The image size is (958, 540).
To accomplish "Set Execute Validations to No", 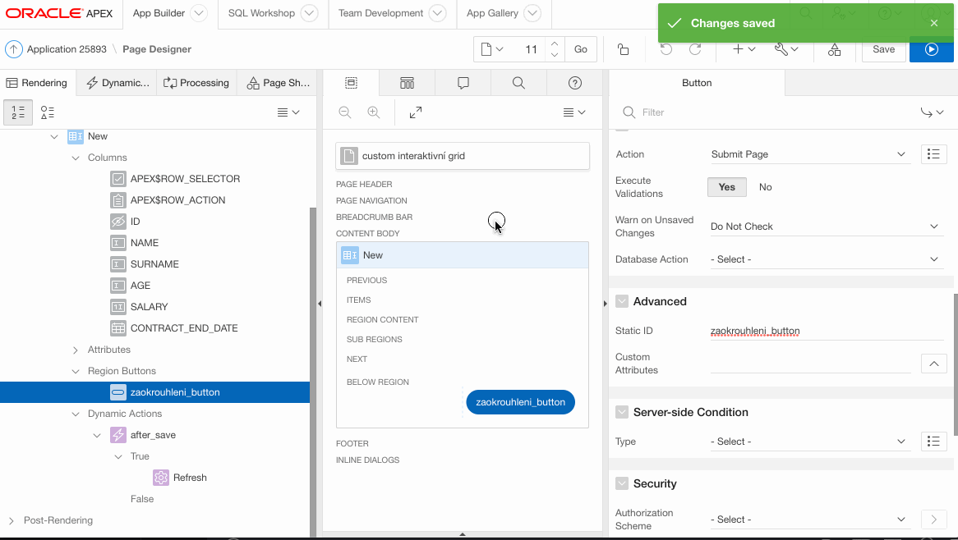I will click(765, 187).
